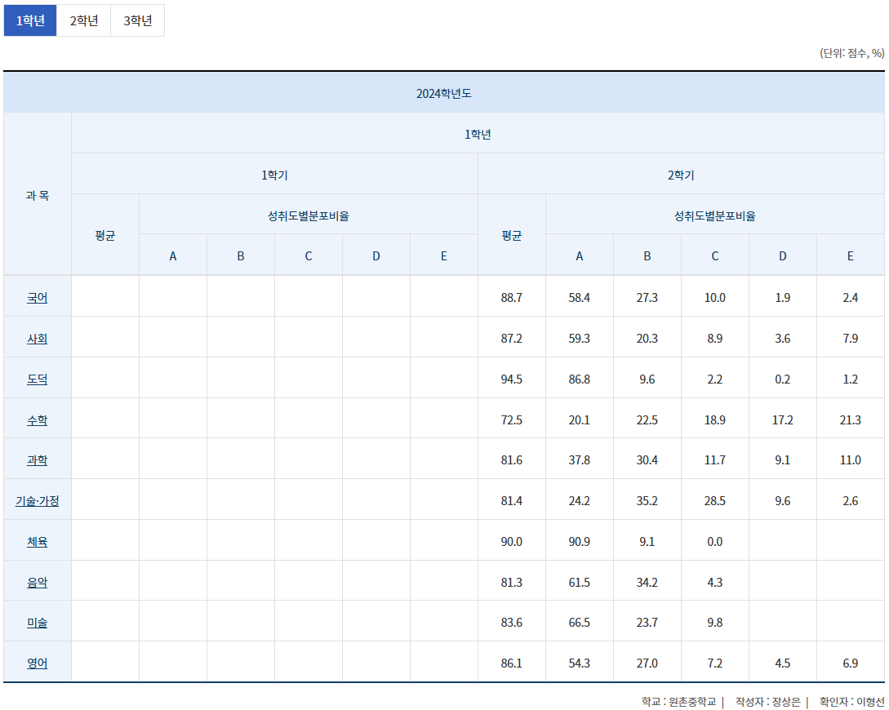
Task: Click 체육 C ratio 0.0
Action: [715, 542]
